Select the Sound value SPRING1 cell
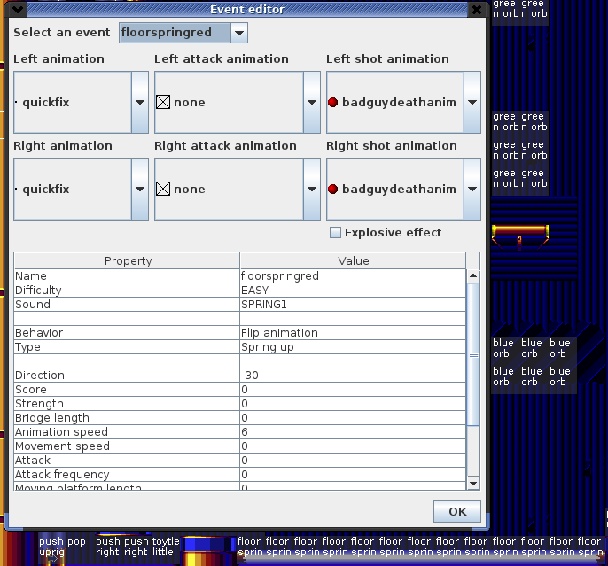 pos(353,304)
